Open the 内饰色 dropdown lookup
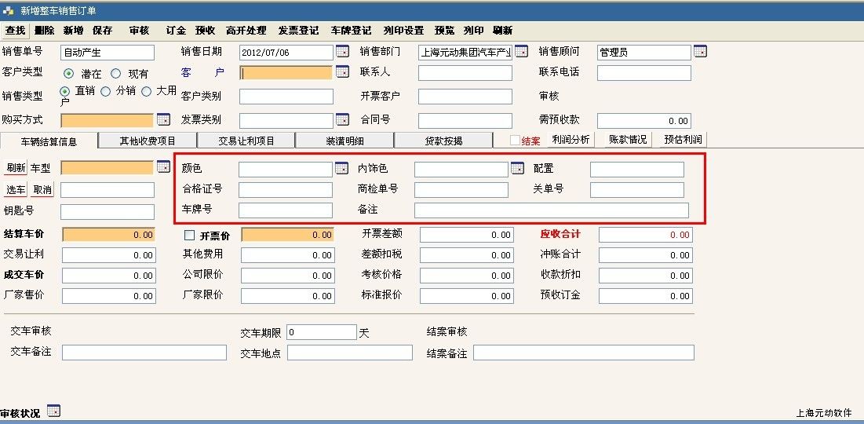Viewport: 864px width, 424px height. click(x=517, y=168)
